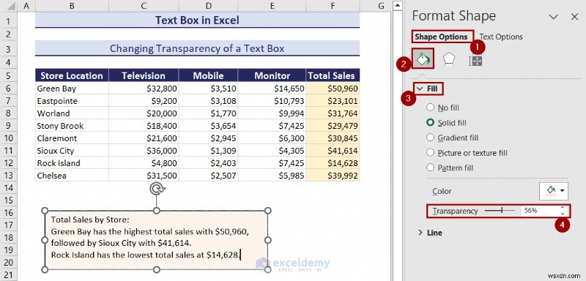Select row 13 header
This screenshot has height=281, width=586.
click(x=9, y=176)
